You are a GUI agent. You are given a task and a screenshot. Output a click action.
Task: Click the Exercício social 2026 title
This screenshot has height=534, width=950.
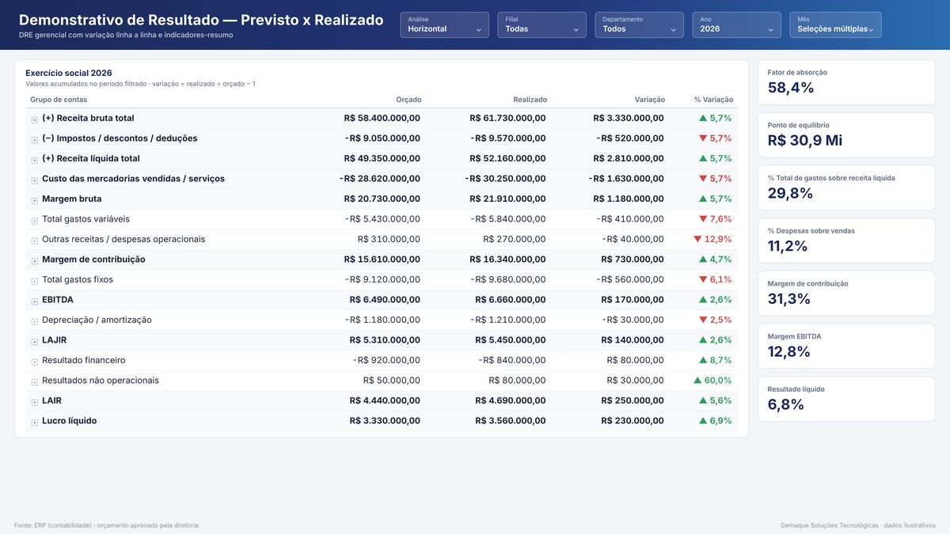[x=69, y=73]
